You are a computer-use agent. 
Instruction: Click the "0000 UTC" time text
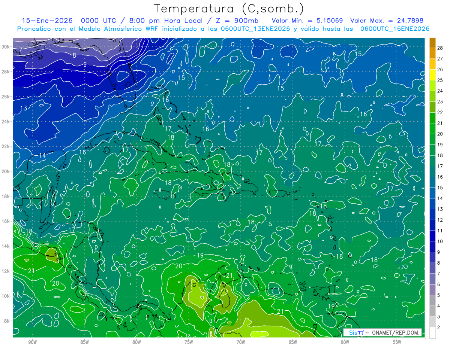pos(99,21)
